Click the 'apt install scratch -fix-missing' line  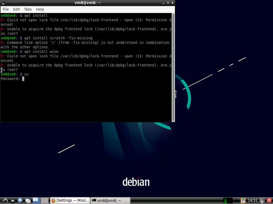[58, 38]
